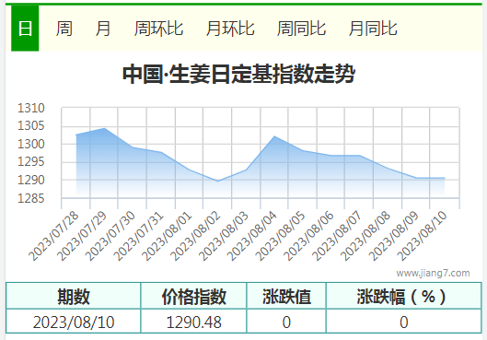Open the 月同比 tab
The image size is (487, 340).
373,29
